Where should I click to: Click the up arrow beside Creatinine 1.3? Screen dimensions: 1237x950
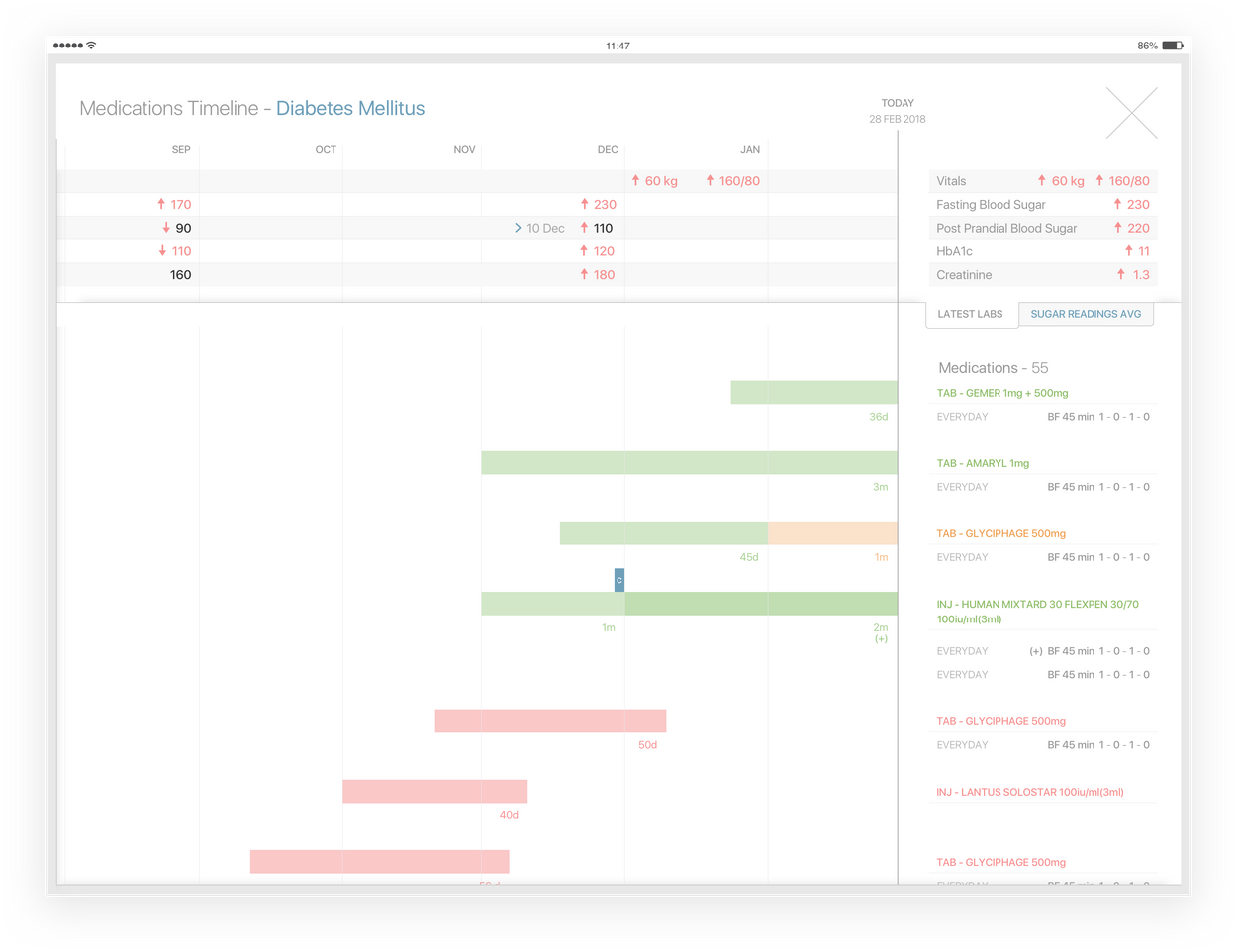click(x=1121, y=275)
